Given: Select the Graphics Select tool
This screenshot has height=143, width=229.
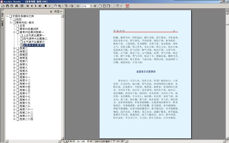Looking at the screenshot, I should coord(72,6).
